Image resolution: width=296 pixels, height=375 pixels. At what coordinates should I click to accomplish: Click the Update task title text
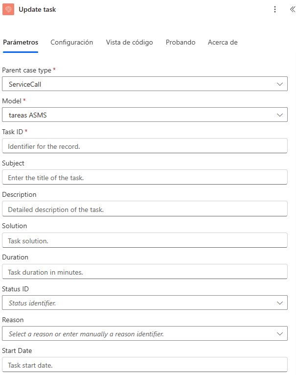coord(37,9)
